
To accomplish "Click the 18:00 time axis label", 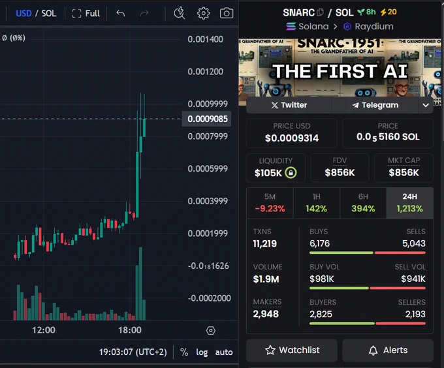I will [130, 330].
